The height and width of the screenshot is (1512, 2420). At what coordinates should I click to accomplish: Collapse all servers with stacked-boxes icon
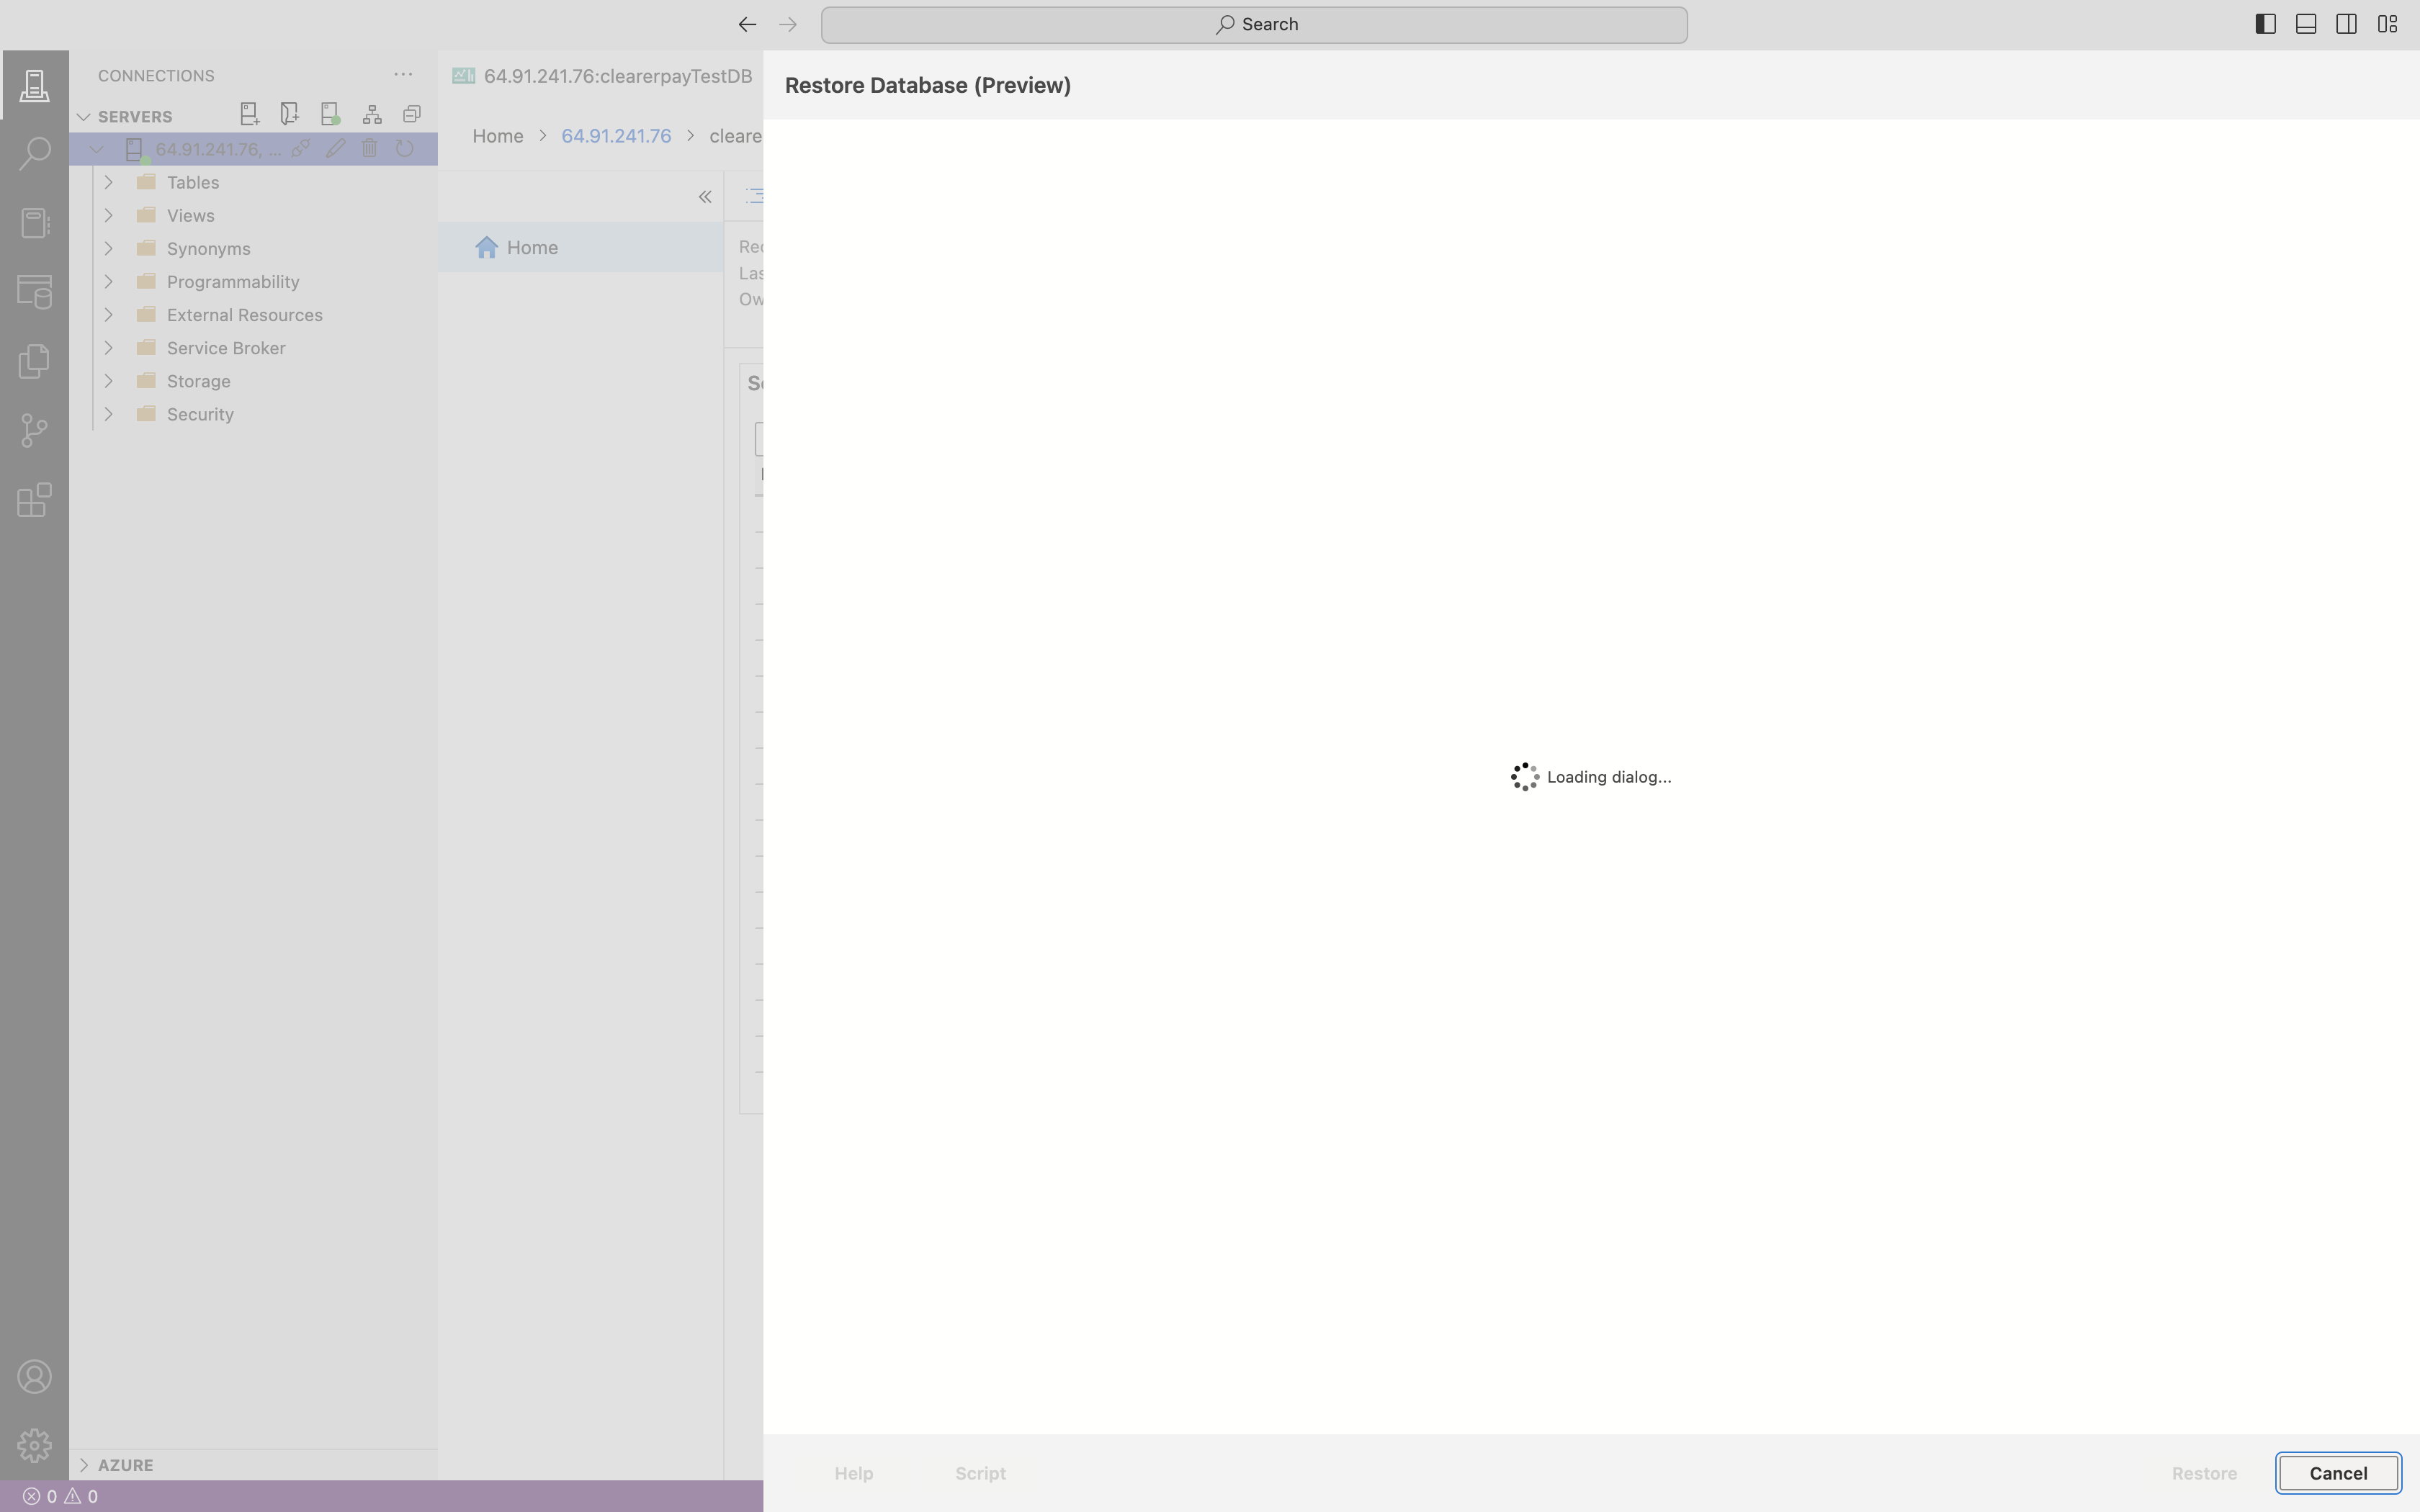tap(412, 115)
